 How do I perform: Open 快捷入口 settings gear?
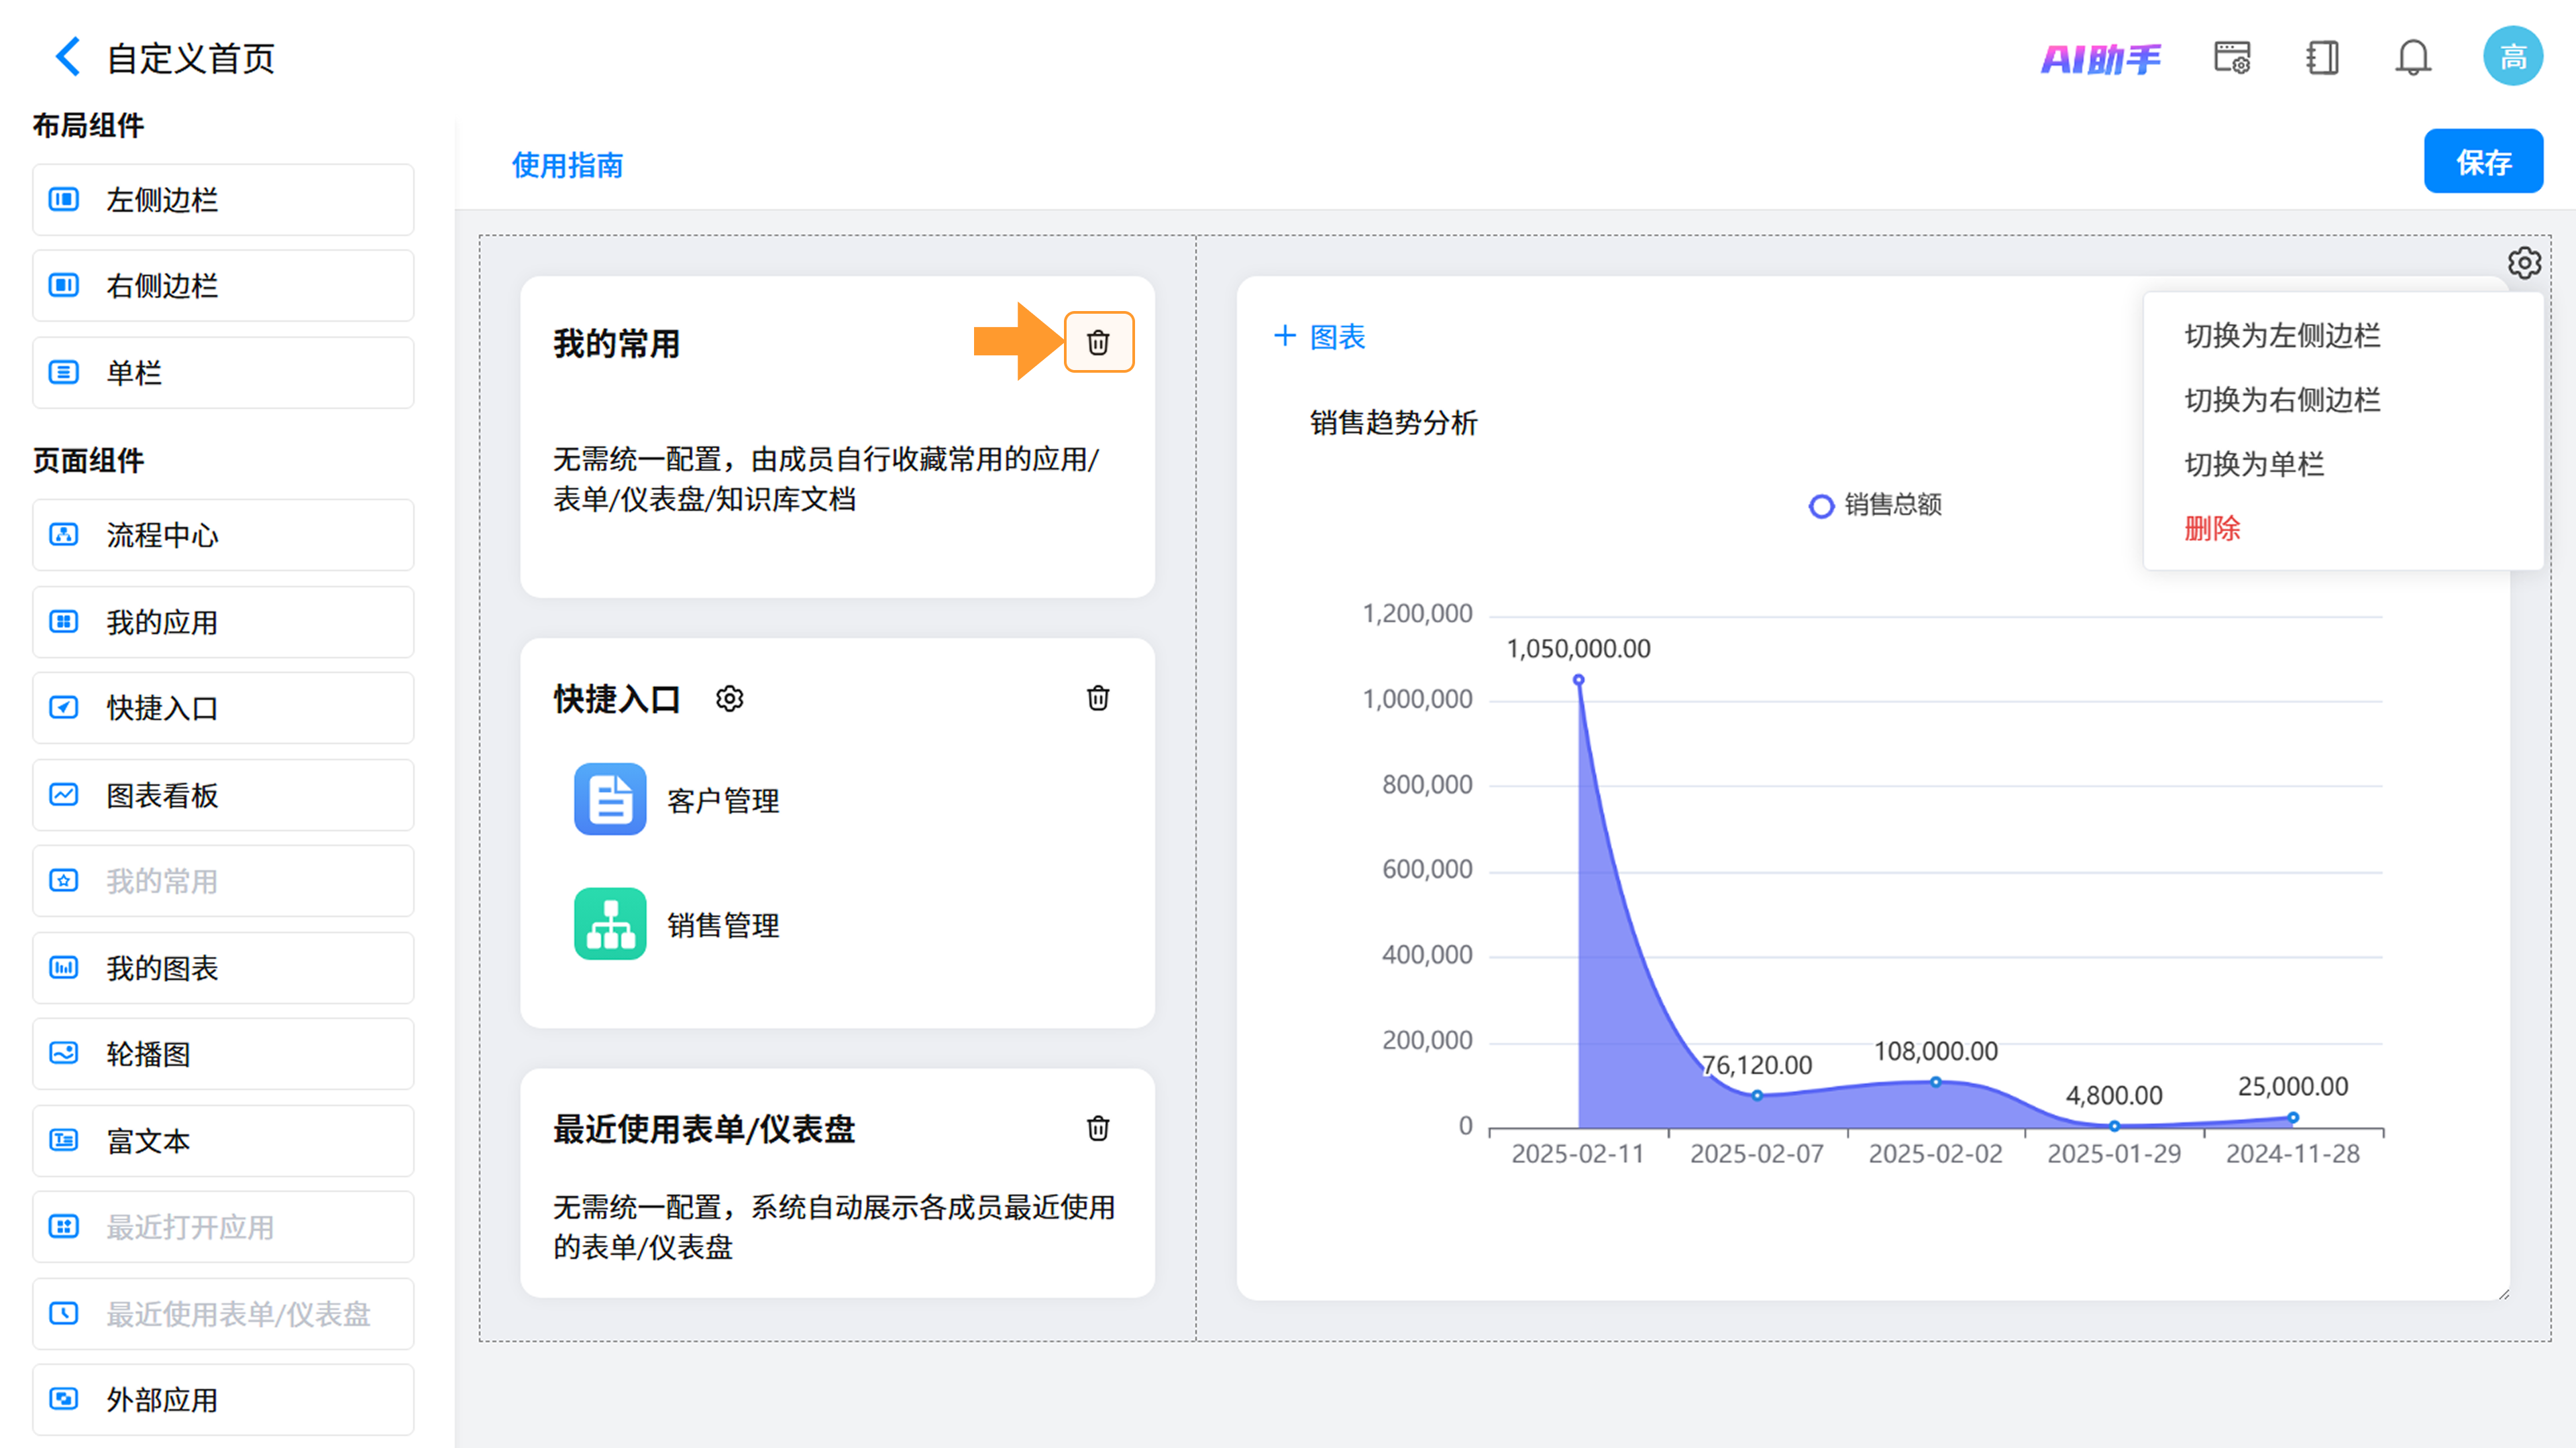click(x=730, y=699)
